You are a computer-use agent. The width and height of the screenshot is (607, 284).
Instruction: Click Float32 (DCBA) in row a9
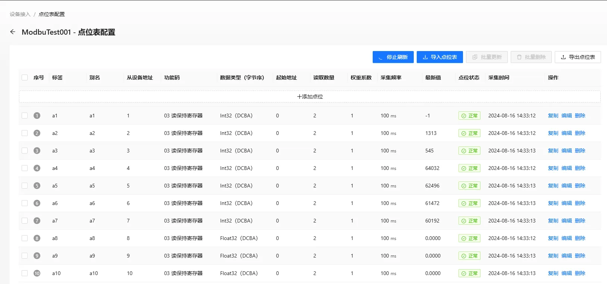pyautogui.click(x=239, y=256)
